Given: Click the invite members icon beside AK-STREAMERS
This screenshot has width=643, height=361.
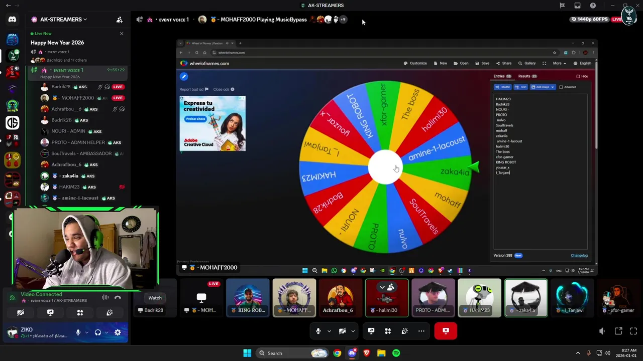Looking at the screenshot, I should coord(120,20).
